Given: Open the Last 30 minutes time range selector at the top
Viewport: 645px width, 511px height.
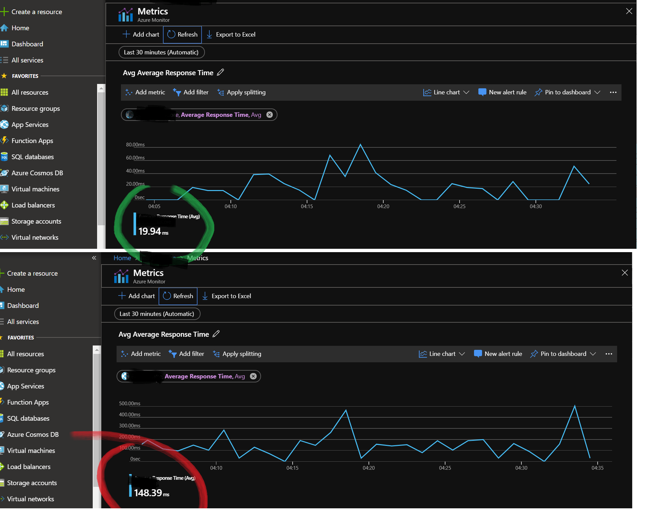Looking at the screenshot, I should (161, 52).
